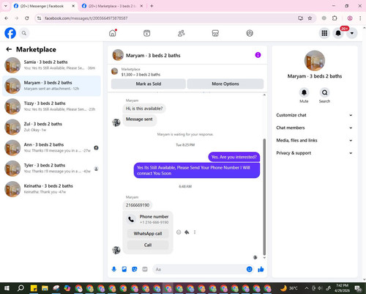Open more options for phone message
Viewport: 366px width, 294px height.
[x=195, y=232]
